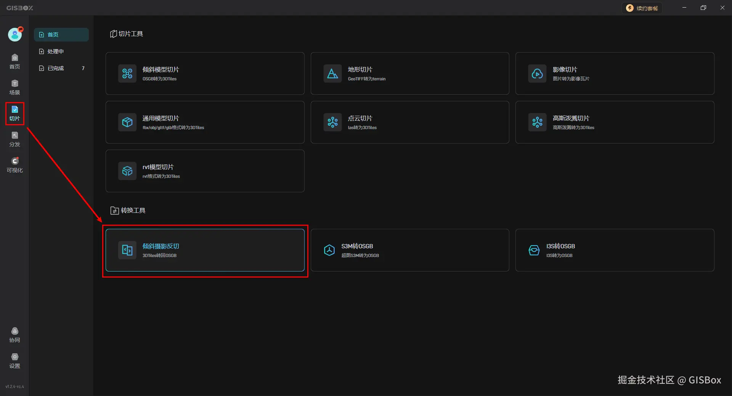Restore down the GISBox window

click(703, 8)
